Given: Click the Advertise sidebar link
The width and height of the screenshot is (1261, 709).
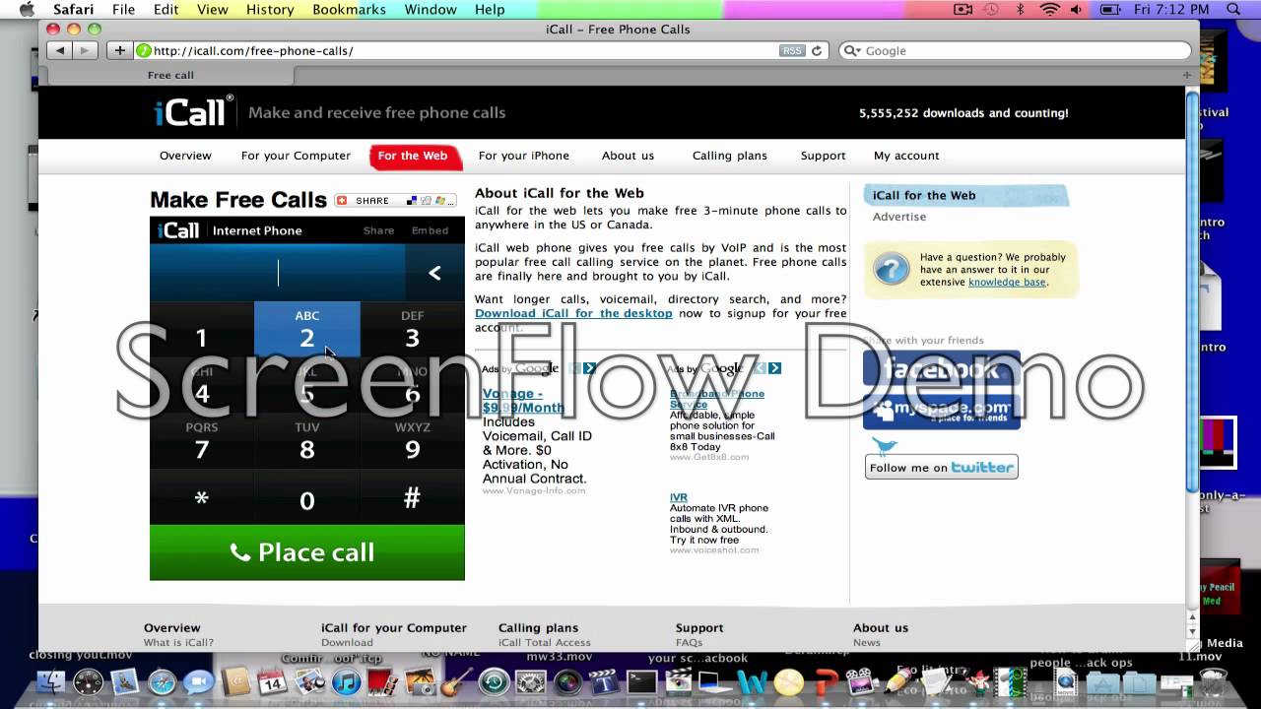Looking at the screenshot, I should [899, 217].
